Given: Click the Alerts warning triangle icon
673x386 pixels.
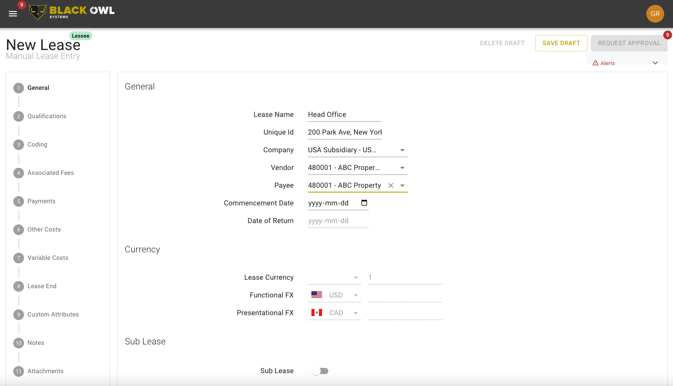Looking at the screenshot, I should (595, 63).
